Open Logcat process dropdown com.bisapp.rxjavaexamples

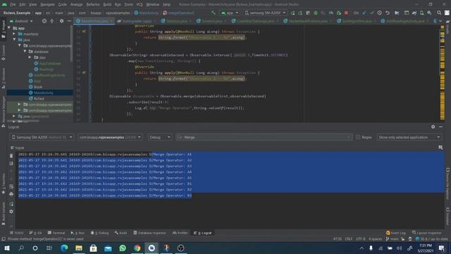pyautogui.click(x=110, y=138)
